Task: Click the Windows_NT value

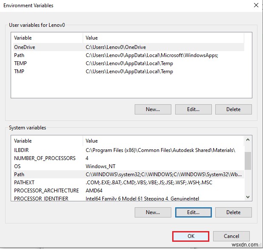Action: (101, 166)
